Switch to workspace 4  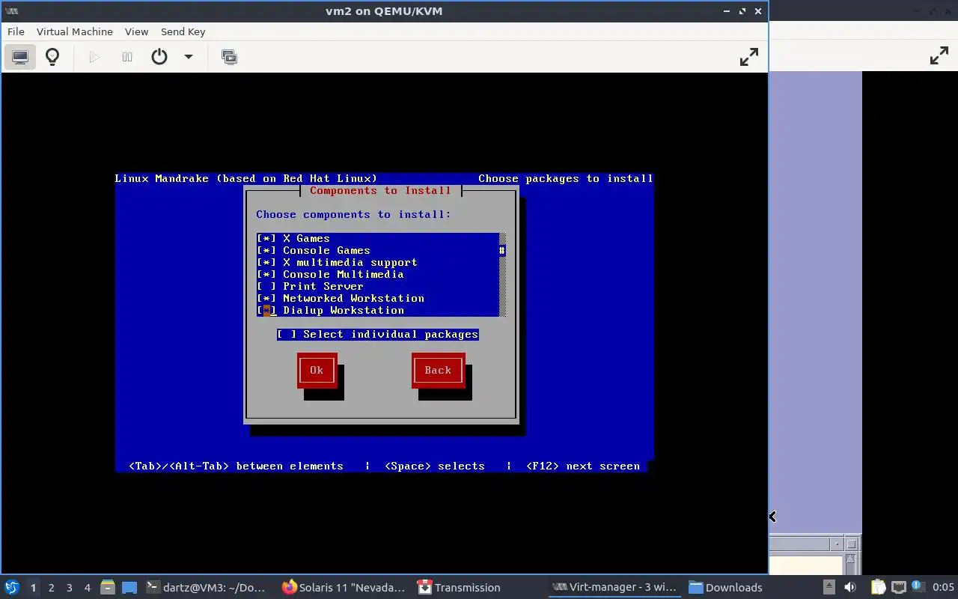87,588
